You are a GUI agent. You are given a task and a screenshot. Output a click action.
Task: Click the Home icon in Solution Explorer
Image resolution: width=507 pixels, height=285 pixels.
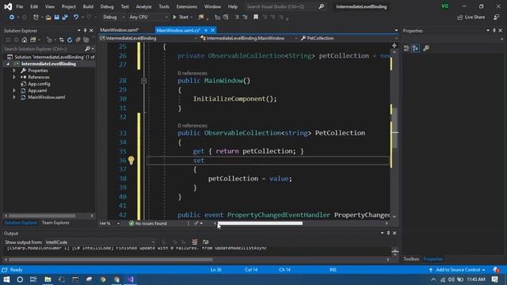coord(25,40)
